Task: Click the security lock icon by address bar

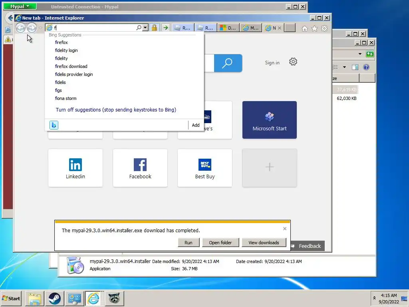Action: pyautogui.click(x=155, y=28)
